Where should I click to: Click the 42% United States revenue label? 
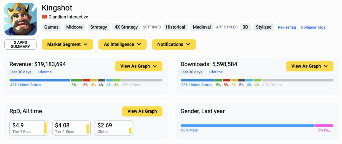pos(26,85)
